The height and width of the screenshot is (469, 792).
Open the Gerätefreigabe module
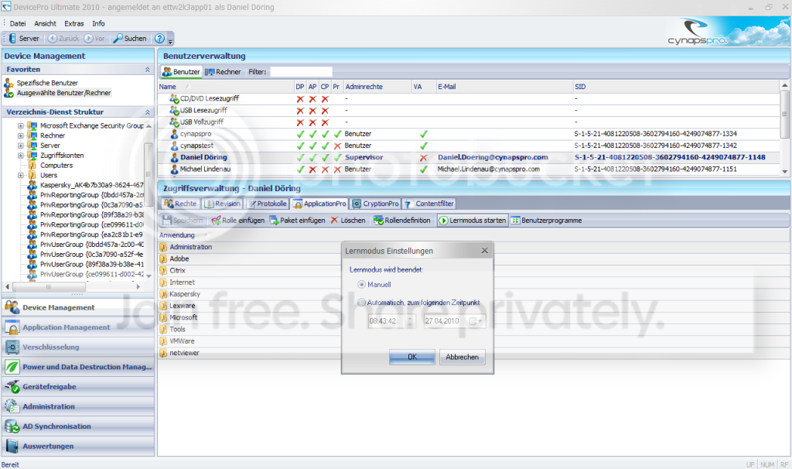coord(78,387)
